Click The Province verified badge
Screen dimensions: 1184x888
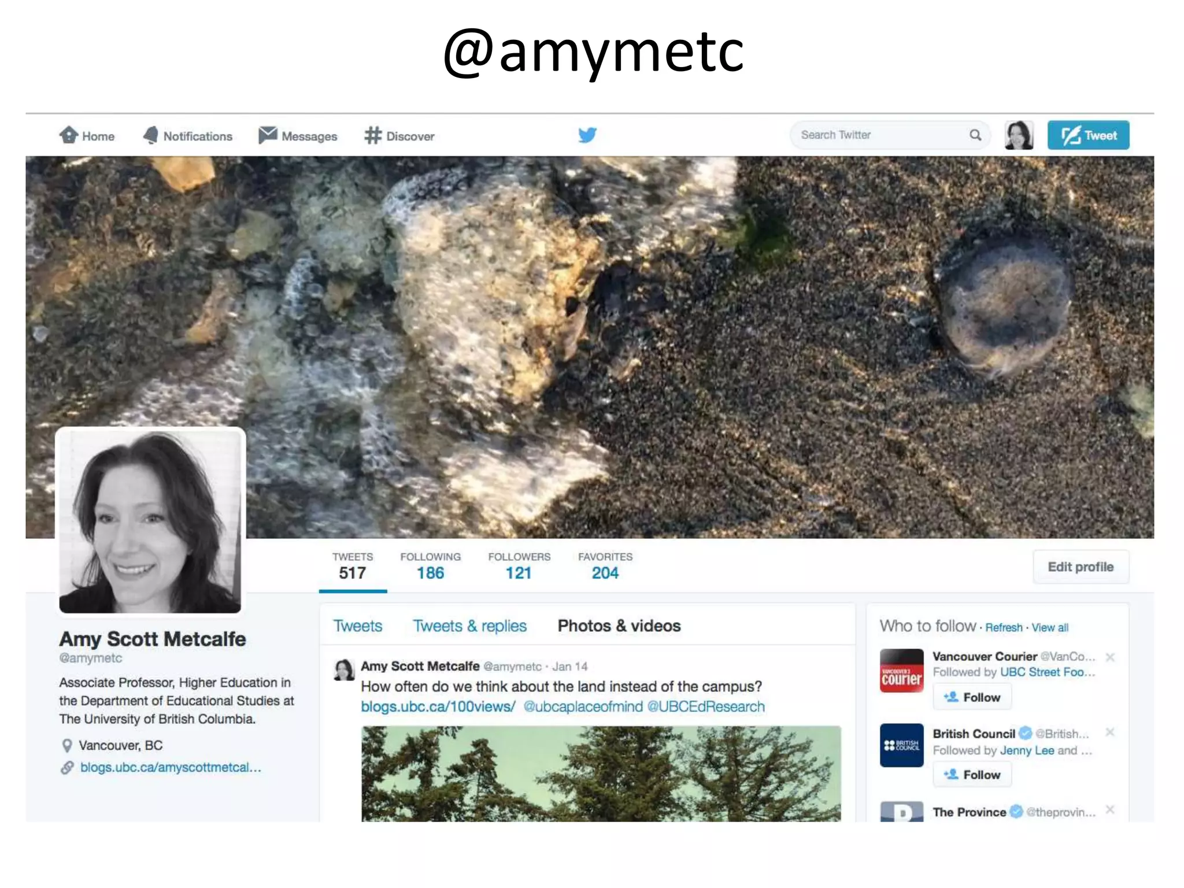1017,812
